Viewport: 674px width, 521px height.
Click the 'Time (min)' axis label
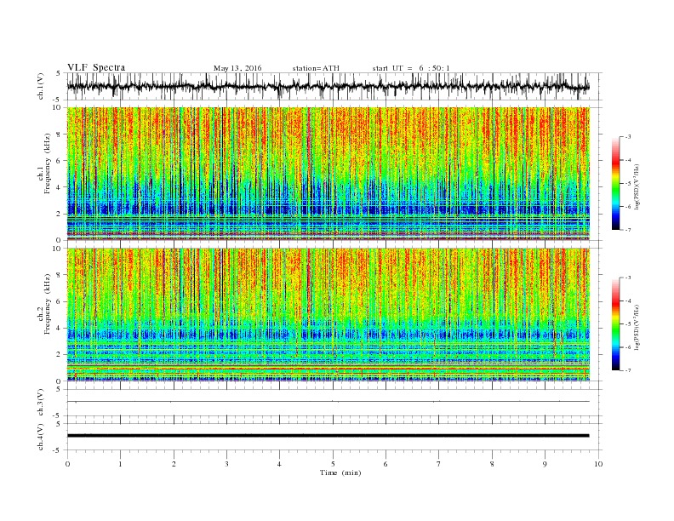(340, 472)
